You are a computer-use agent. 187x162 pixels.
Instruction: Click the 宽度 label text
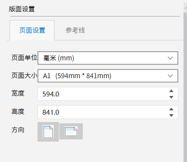18,93
